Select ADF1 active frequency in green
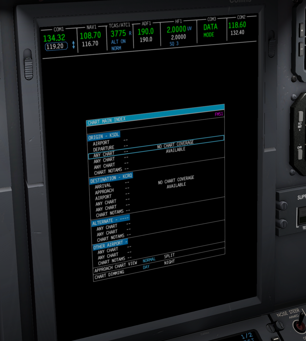Image resolution: width=306 pixels, height=341 pixels. 146,32
